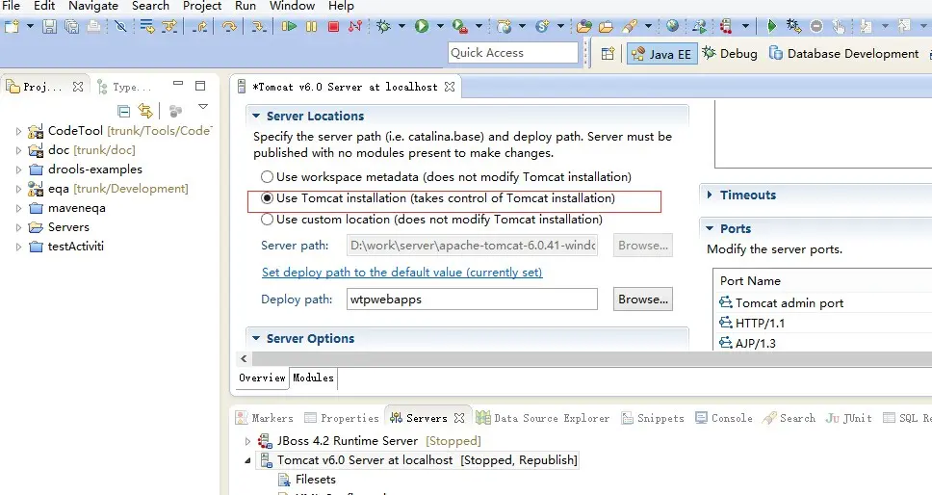Select Use workspace metadata radio button

tap(267, 177)
